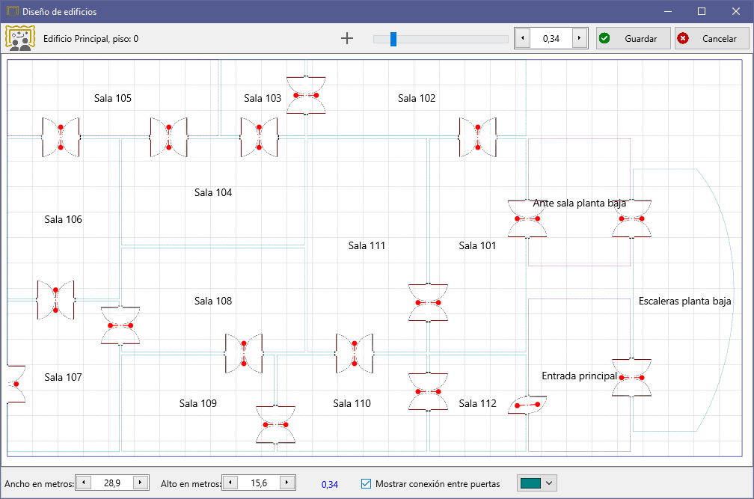Click the Ancho en metros field 28,9
754x499 pixels.
pos(112,483)
